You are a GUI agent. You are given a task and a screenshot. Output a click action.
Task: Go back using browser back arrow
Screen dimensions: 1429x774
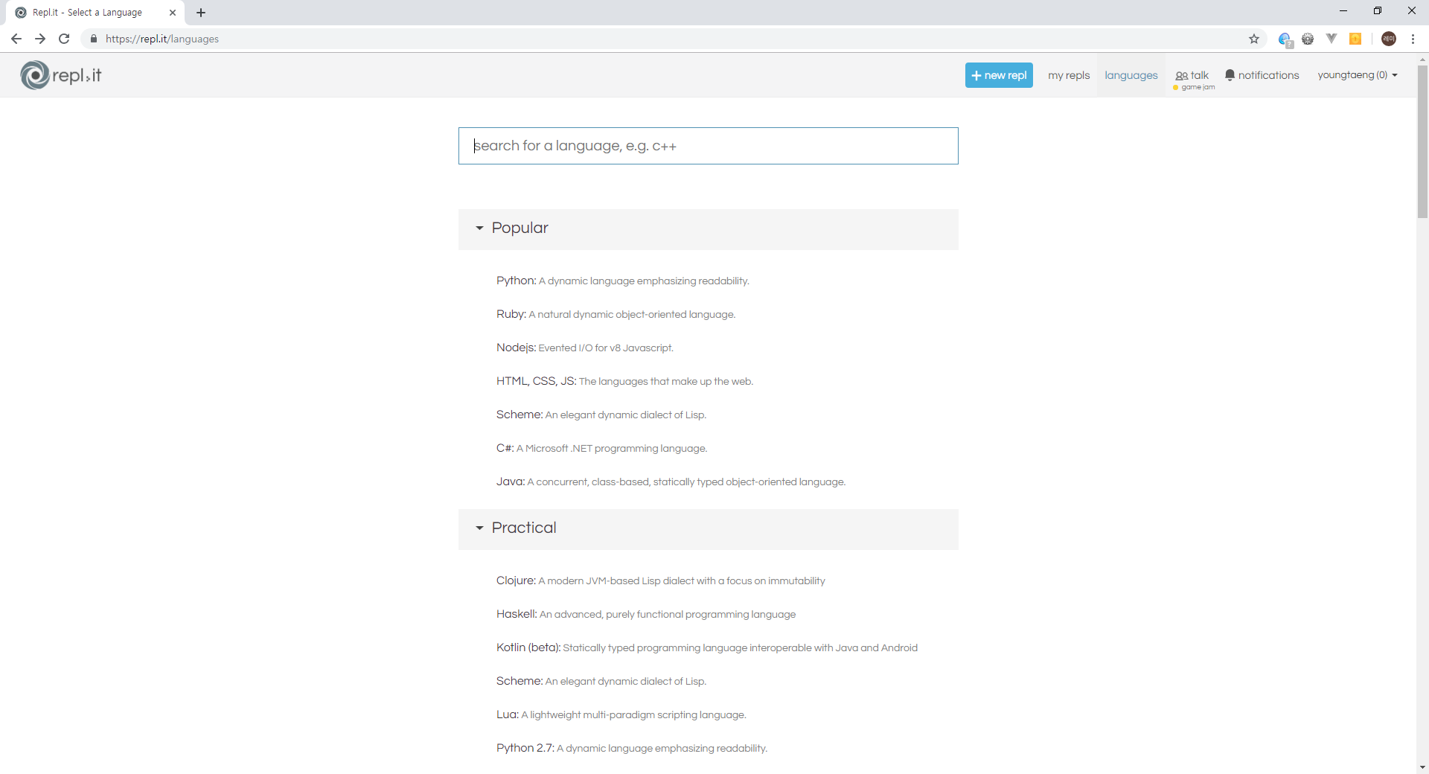[x=16, y=39]
